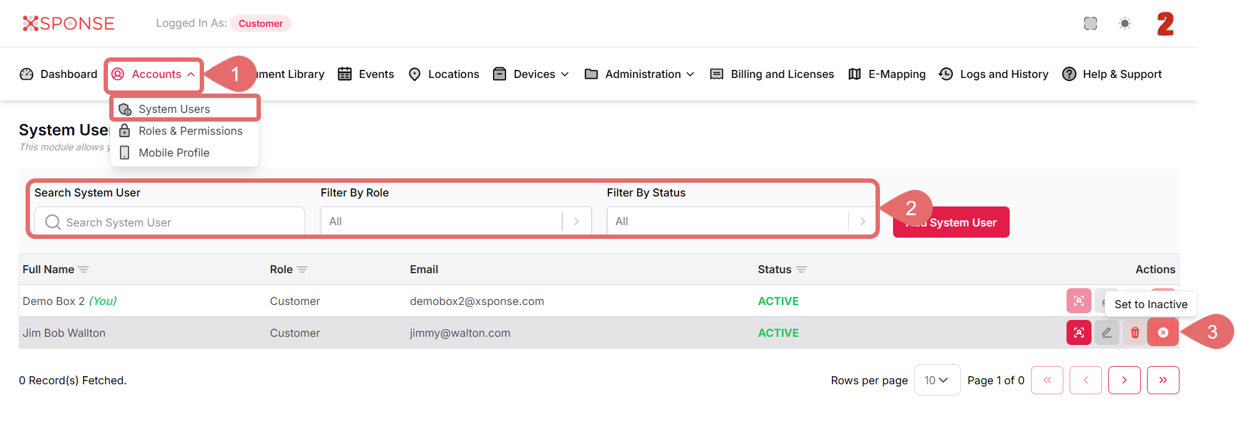1235x441 pixels.
Task: Open profile view icon for Jim Bob Walton
Action: 1078,332
